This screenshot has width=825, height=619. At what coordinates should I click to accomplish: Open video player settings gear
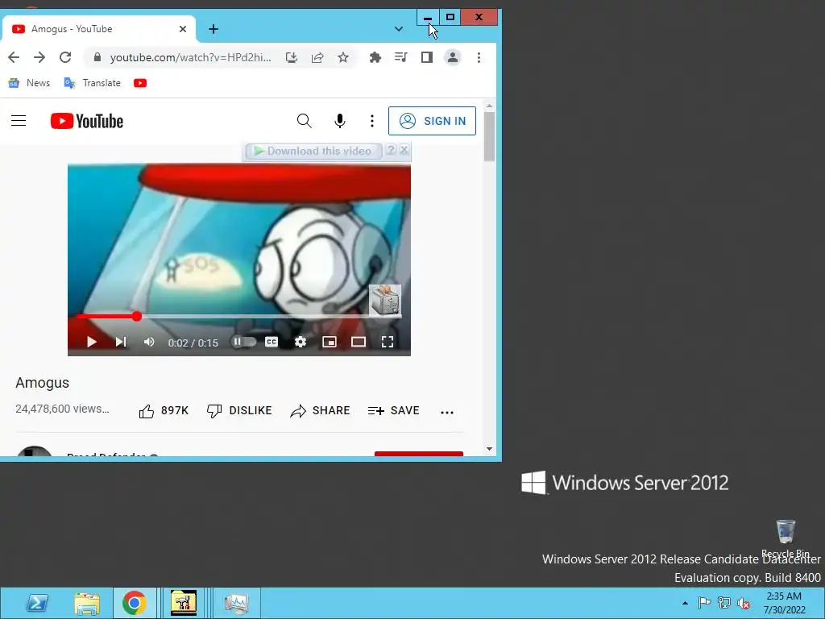coord(301,342)
